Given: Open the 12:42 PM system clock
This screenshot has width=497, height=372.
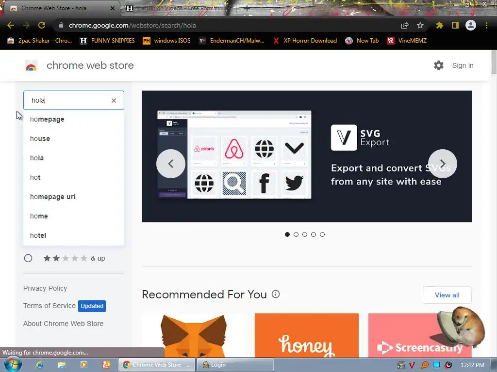Looking at the screenshot, I should pos(472,365).
